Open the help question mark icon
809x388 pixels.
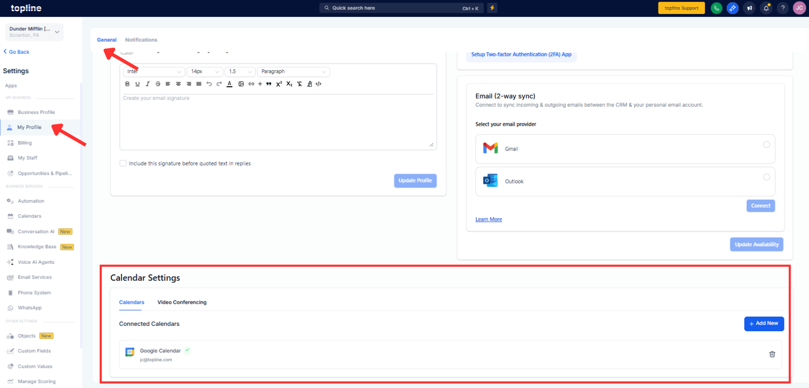[x=782, y=8]
